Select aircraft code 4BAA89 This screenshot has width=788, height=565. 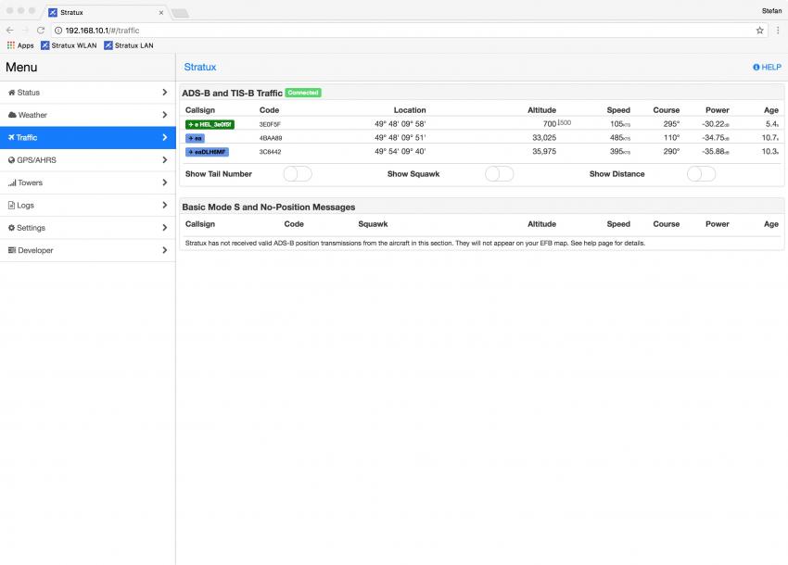(271, 138)
